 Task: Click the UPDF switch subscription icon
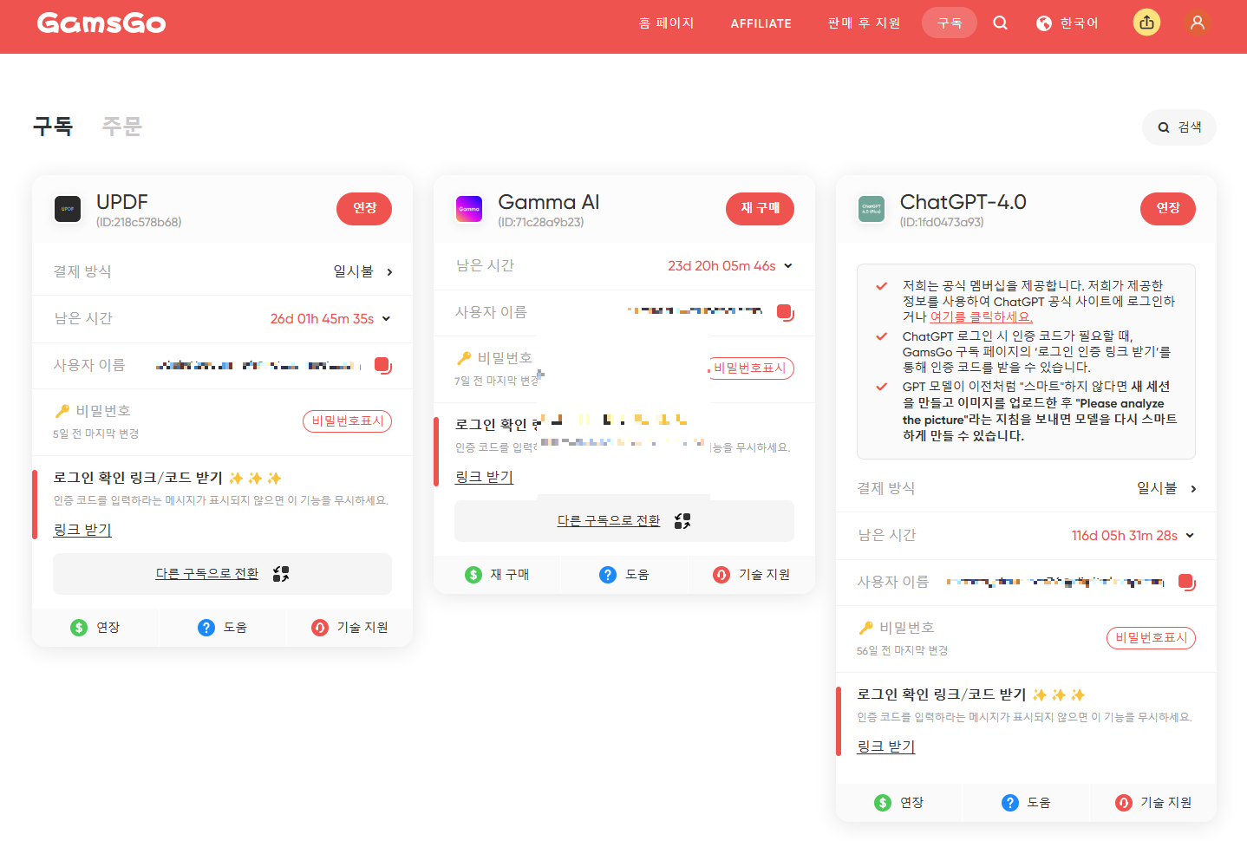pyautogui.click(x=281, y=574)
